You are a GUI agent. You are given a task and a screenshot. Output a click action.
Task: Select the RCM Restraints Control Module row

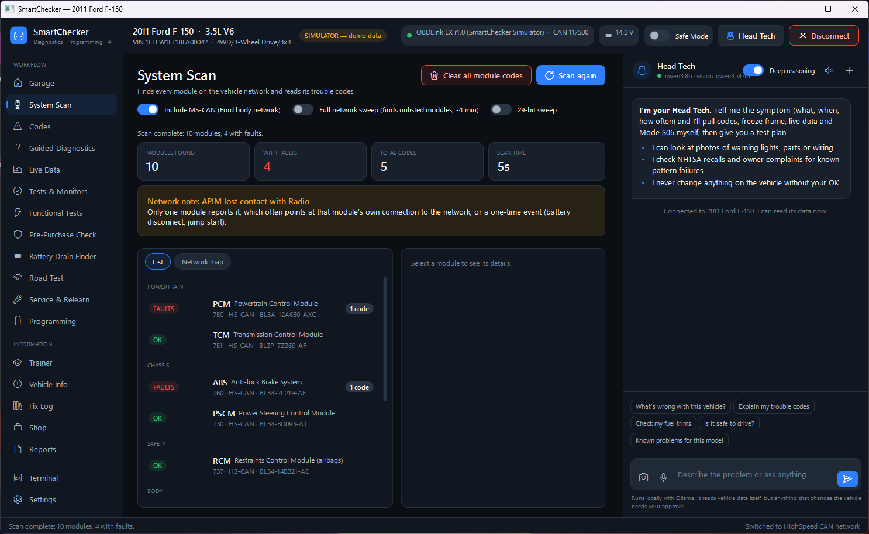pos(261,466)
